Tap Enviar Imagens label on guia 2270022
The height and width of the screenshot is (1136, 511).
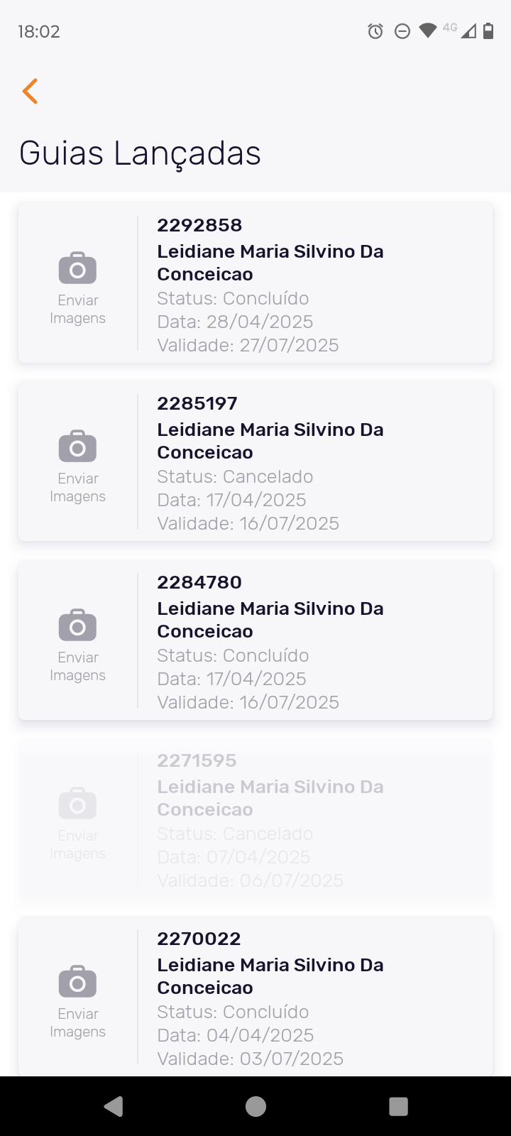point(77,1023)
